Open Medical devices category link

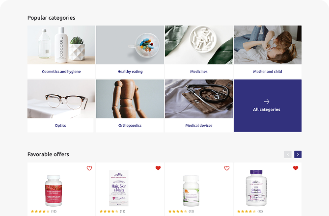point(199,125)
